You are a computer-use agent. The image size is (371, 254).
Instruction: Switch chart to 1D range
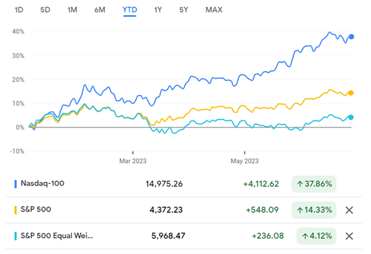(x=19, y=10)
